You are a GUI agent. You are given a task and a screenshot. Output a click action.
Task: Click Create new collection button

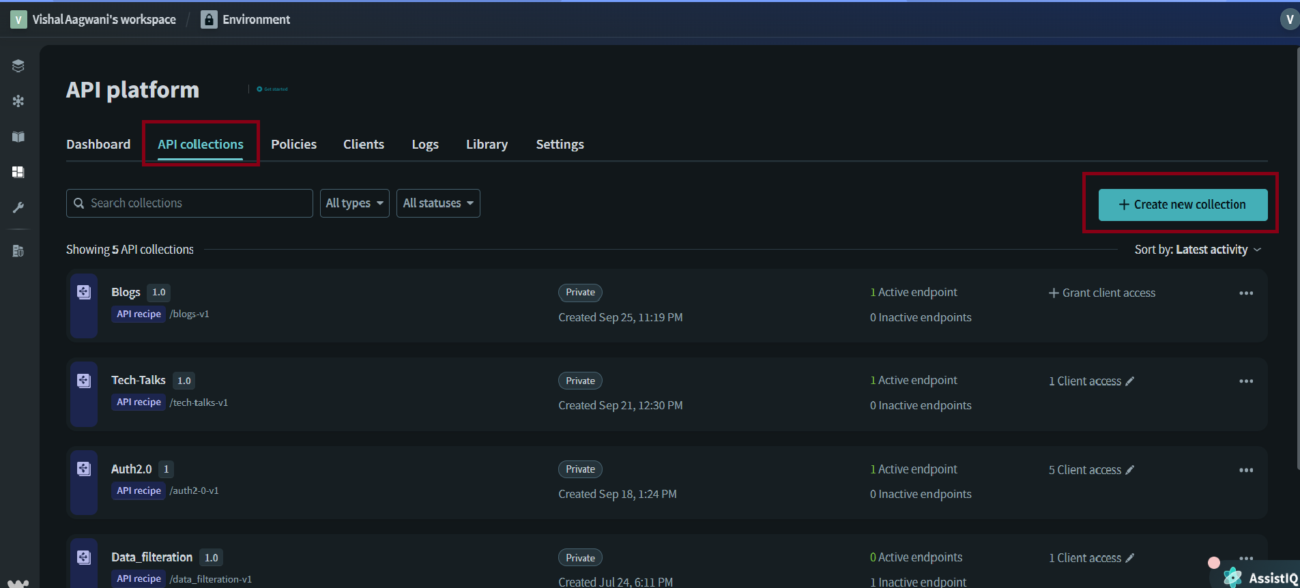coord(1183,205)
